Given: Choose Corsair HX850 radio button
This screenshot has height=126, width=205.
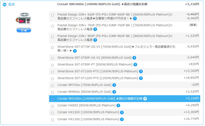Looking at the screenshot, I should click(x=53, y=106).
